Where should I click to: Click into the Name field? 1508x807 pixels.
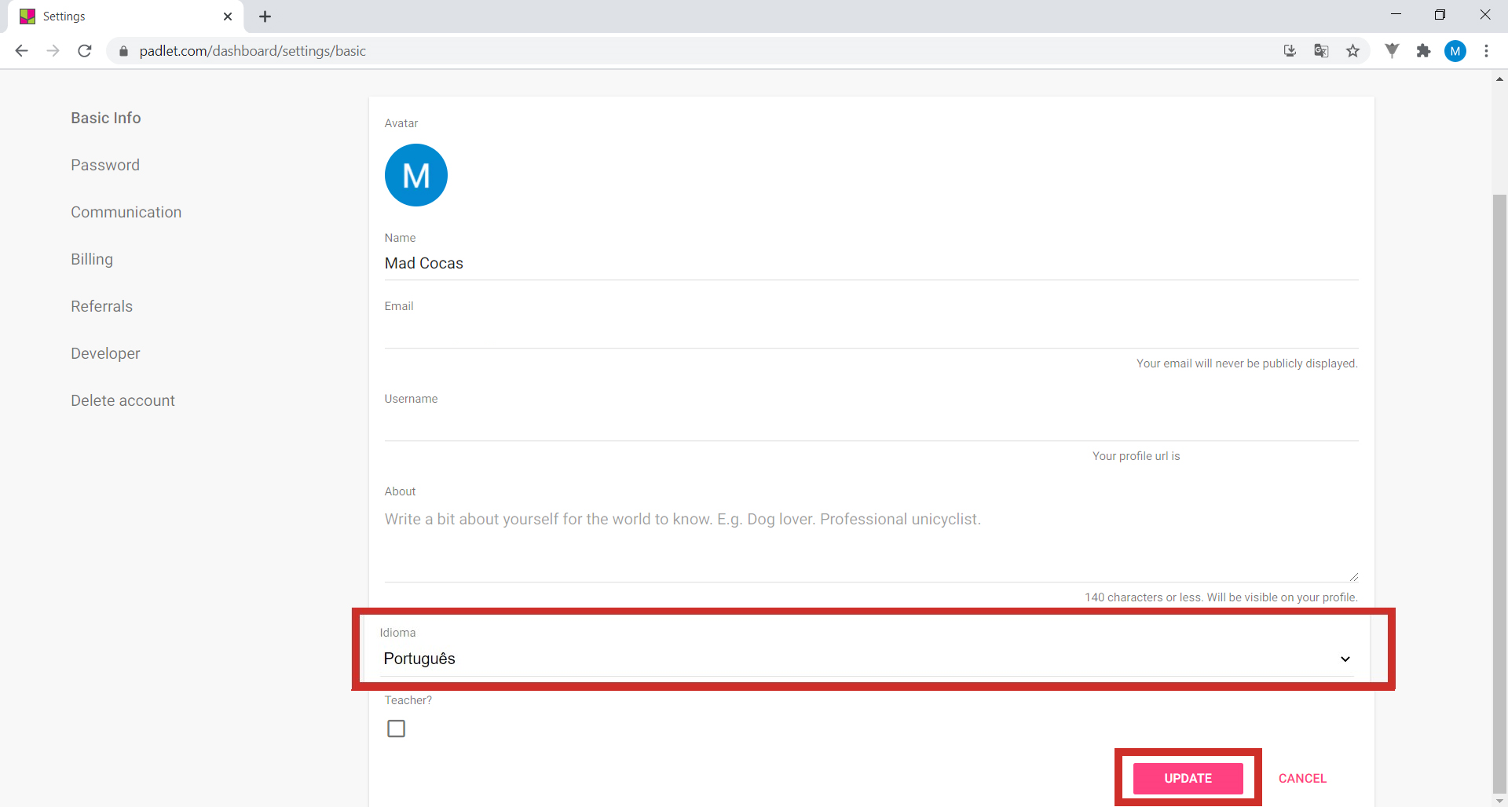(x=870, y=264)
